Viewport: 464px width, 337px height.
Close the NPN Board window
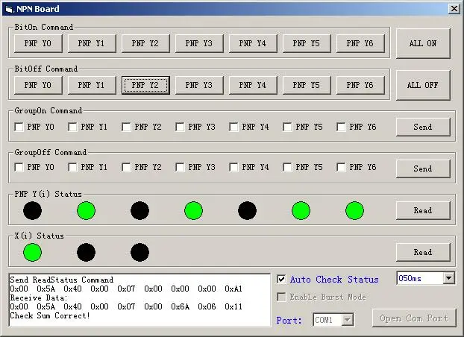pyautogui.click(x=454, y=9)
